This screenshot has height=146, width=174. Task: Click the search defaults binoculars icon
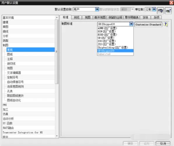tap(161, 11)
